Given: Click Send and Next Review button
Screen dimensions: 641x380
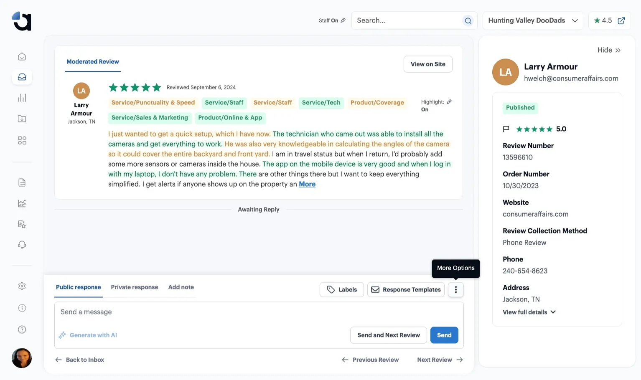Looking at the screenshot, I should (389, 335).
